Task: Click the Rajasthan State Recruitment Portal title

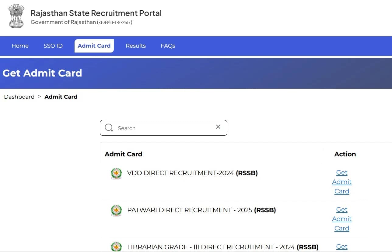Action: (x=96, y=13)
